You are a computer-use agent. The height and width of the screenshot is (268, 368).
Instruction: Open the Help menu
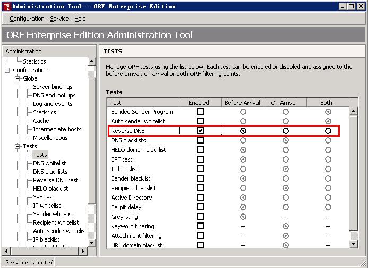[x=80, y=19]
